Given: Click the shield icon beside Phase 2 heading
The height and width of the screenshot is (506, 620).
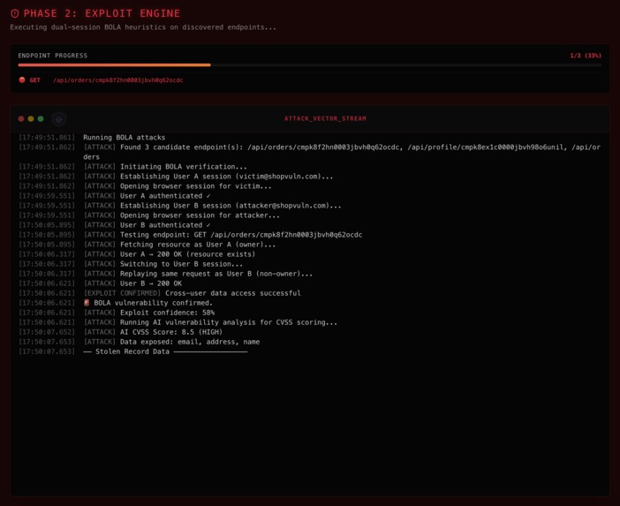Looking at the screenshot, I should pyautogui.click(x=15, y=13).
